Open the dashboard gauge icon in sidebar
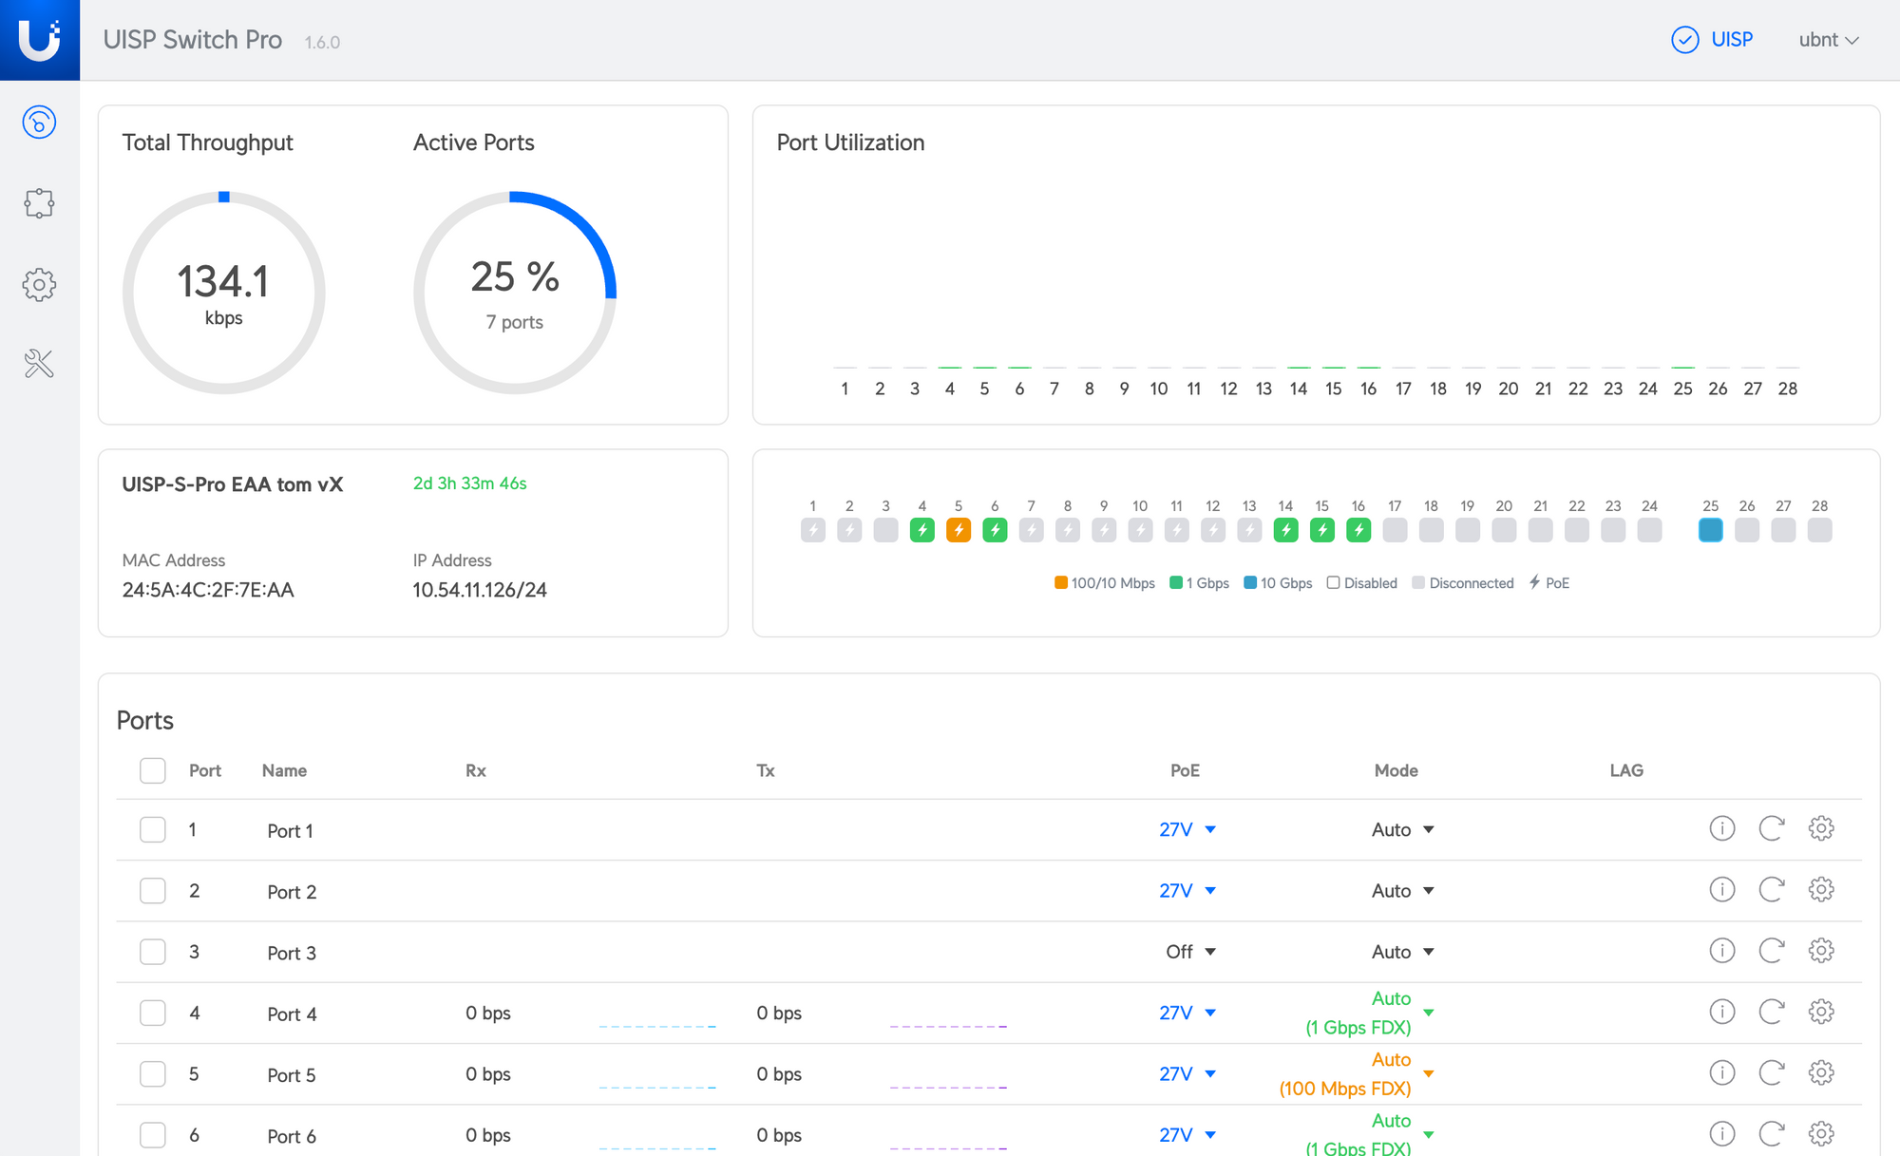This screenshot has height=1156, width=1900. click(x=39, y=123)
